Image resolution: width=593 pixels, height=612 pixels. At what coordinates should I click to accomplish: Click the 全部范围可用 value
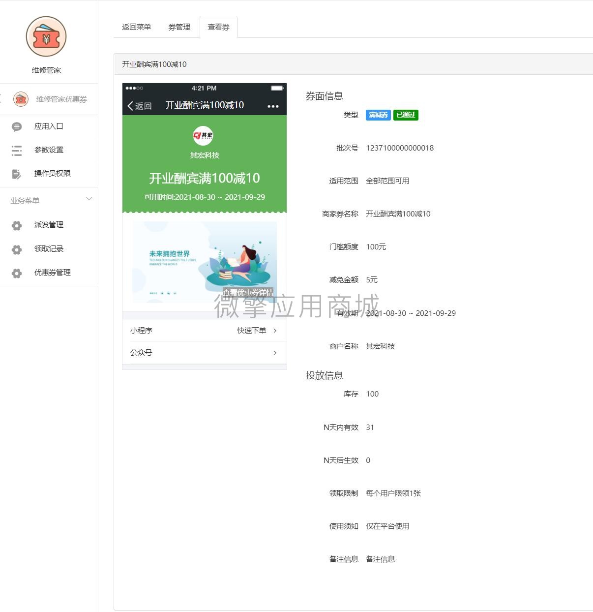[x=387, y=181]
